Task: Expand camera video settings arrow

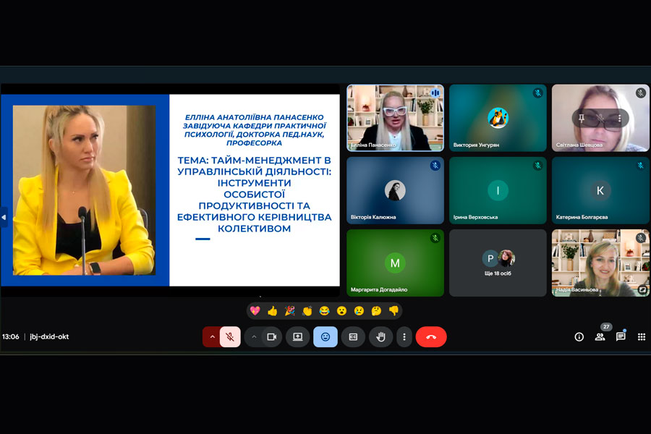Action: [x=254, y=337]
